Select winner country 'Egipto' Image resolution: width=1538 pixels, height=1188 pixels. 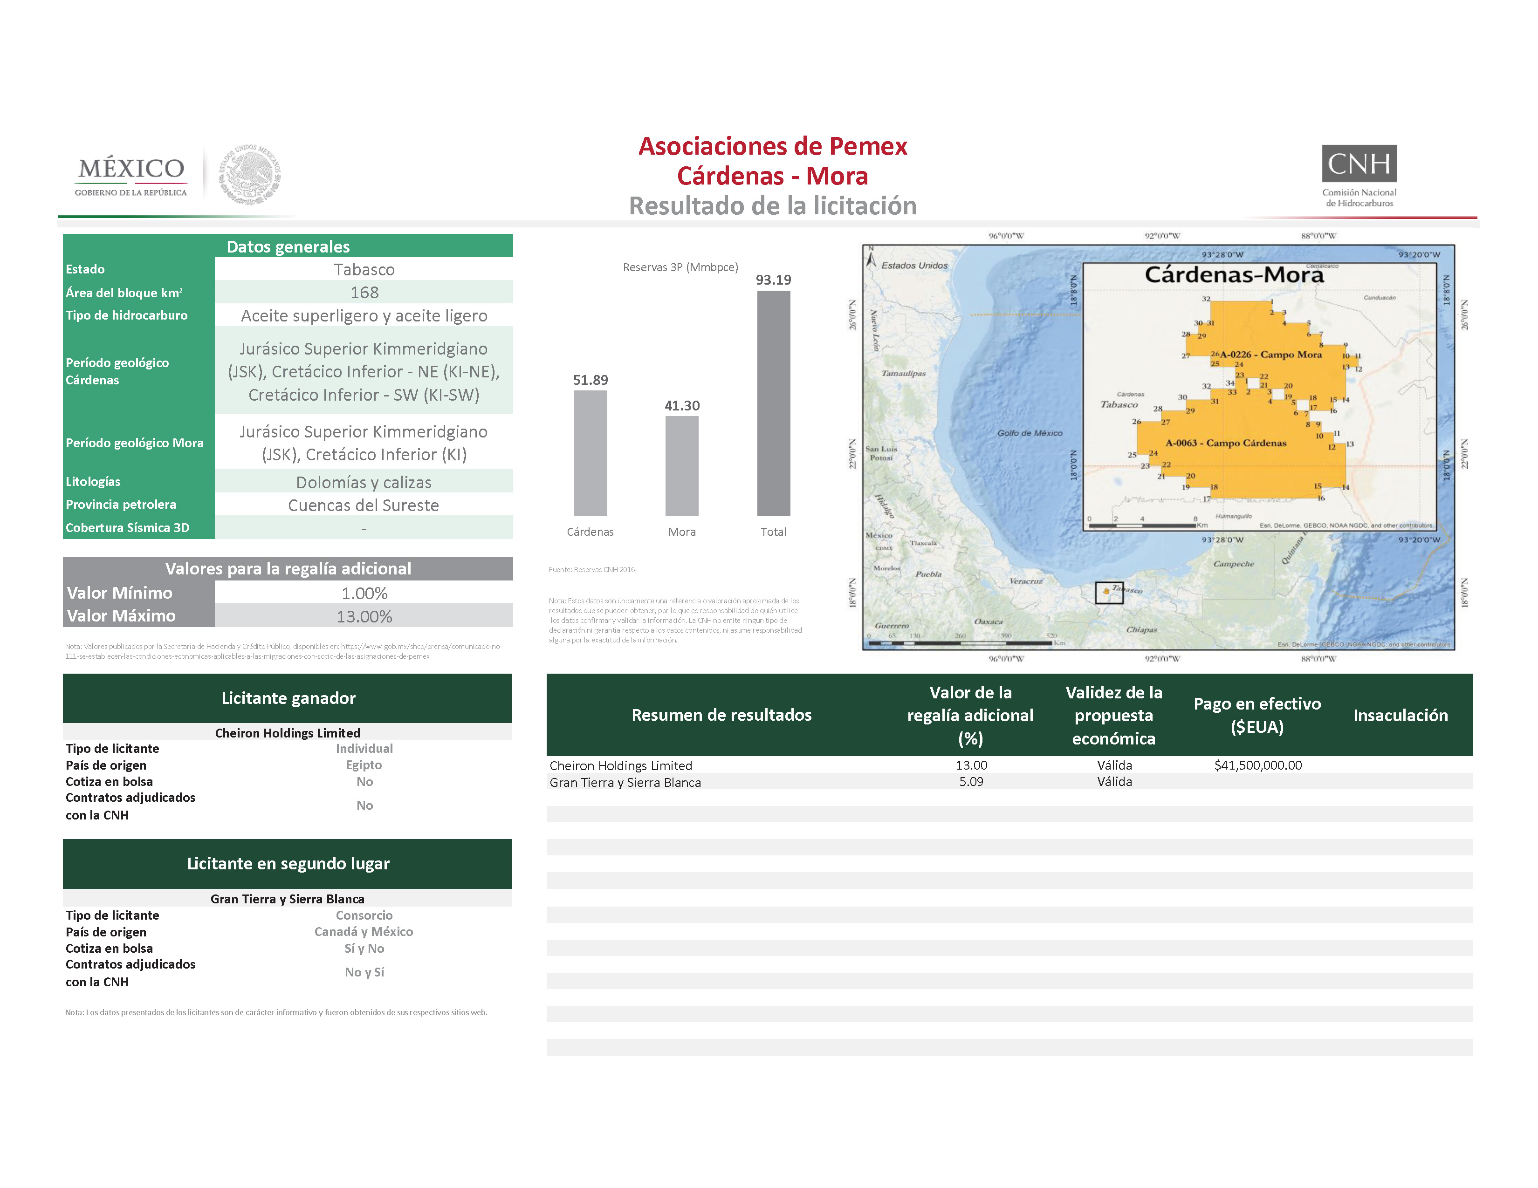[x=364, y=765]
